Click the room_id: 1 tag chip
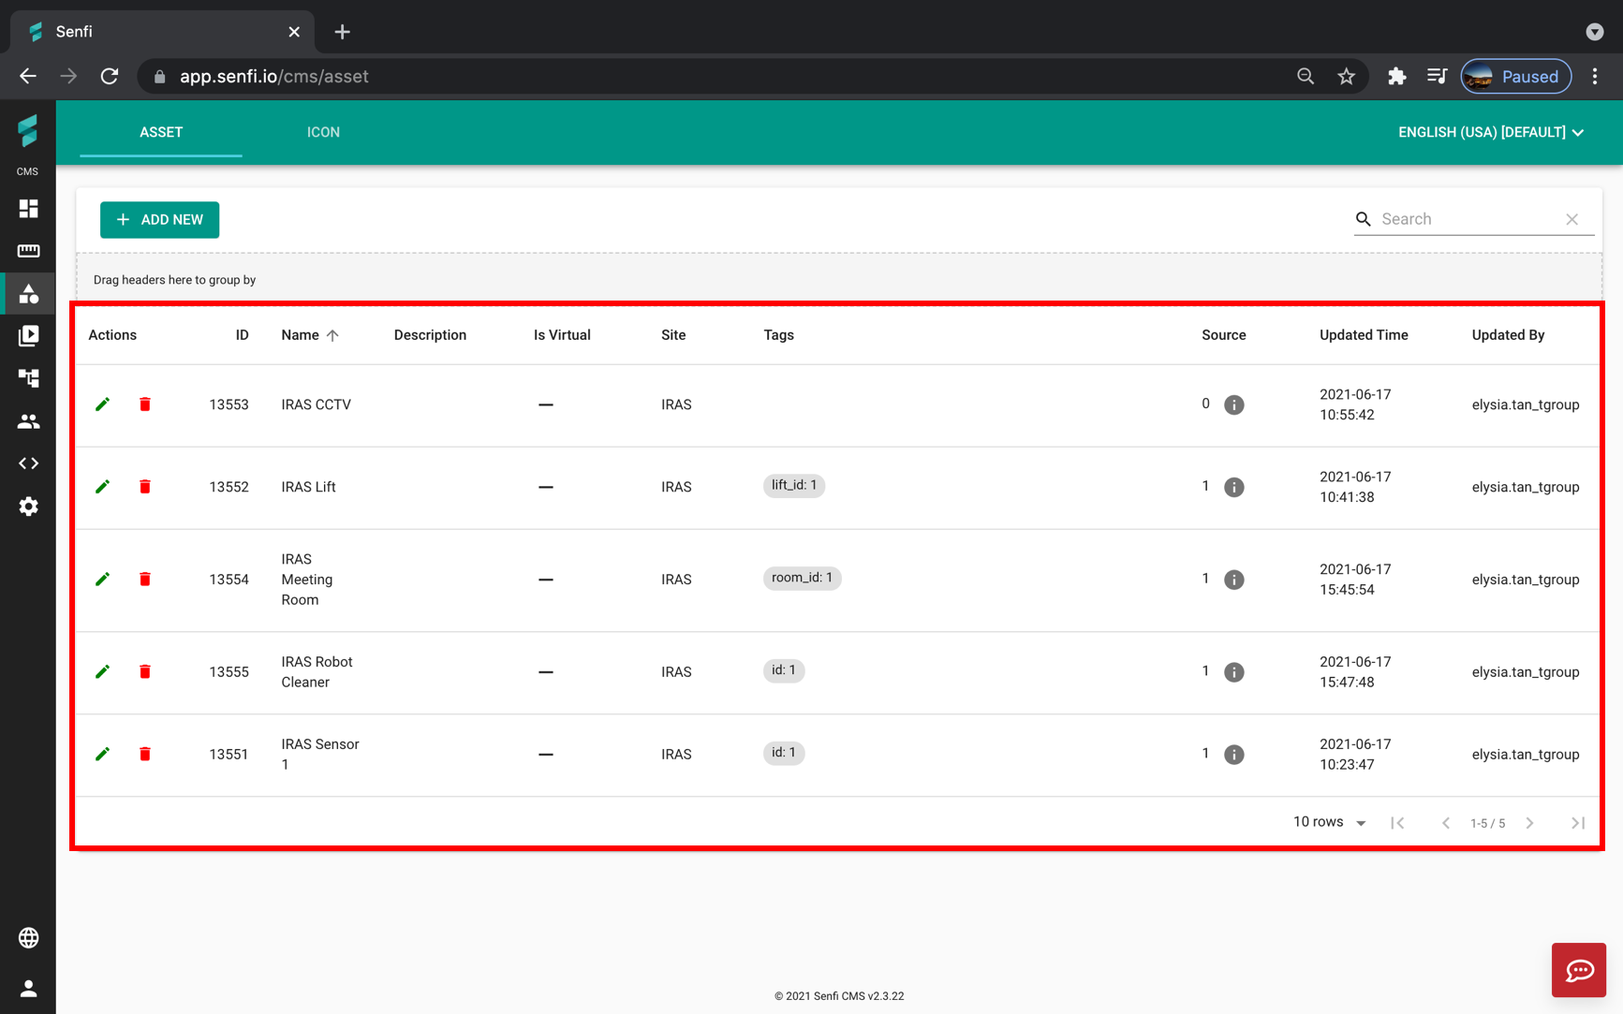Viewport: 1623px width, 1014px height. tap(802, 578)
